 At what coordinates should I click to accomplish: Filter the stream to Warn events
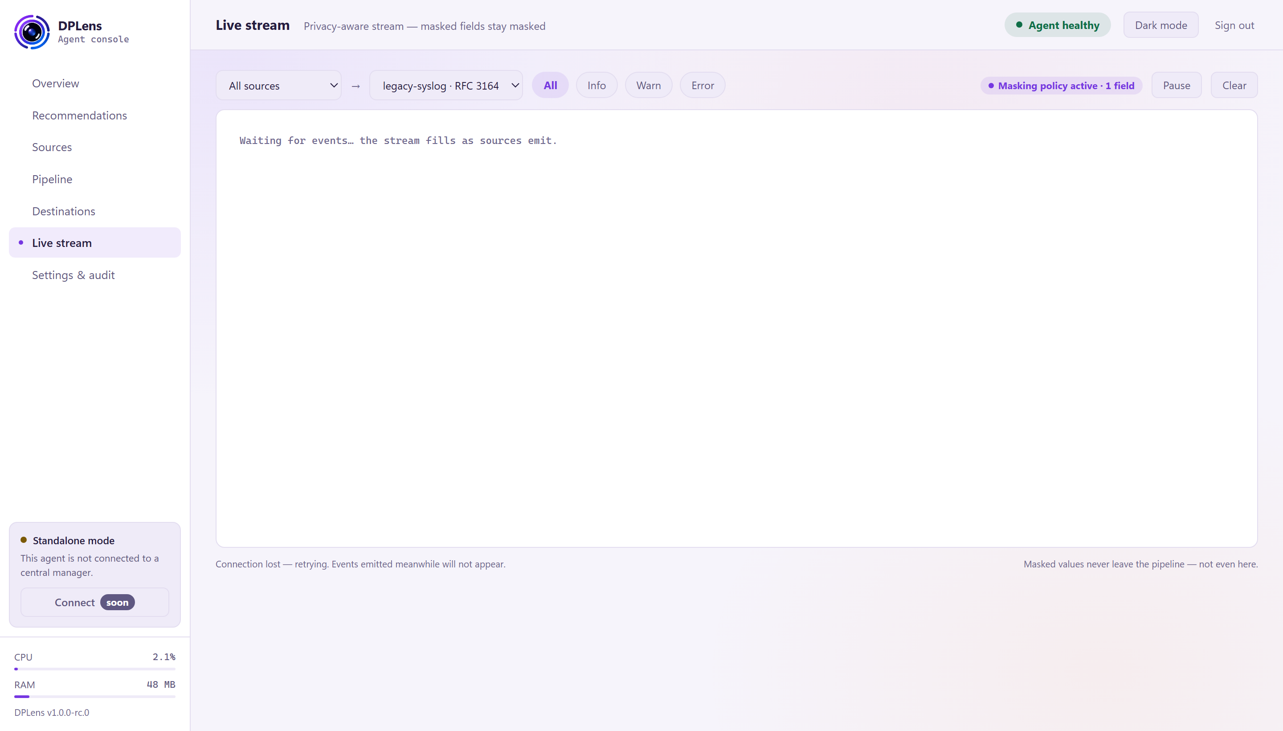[648, 85]
